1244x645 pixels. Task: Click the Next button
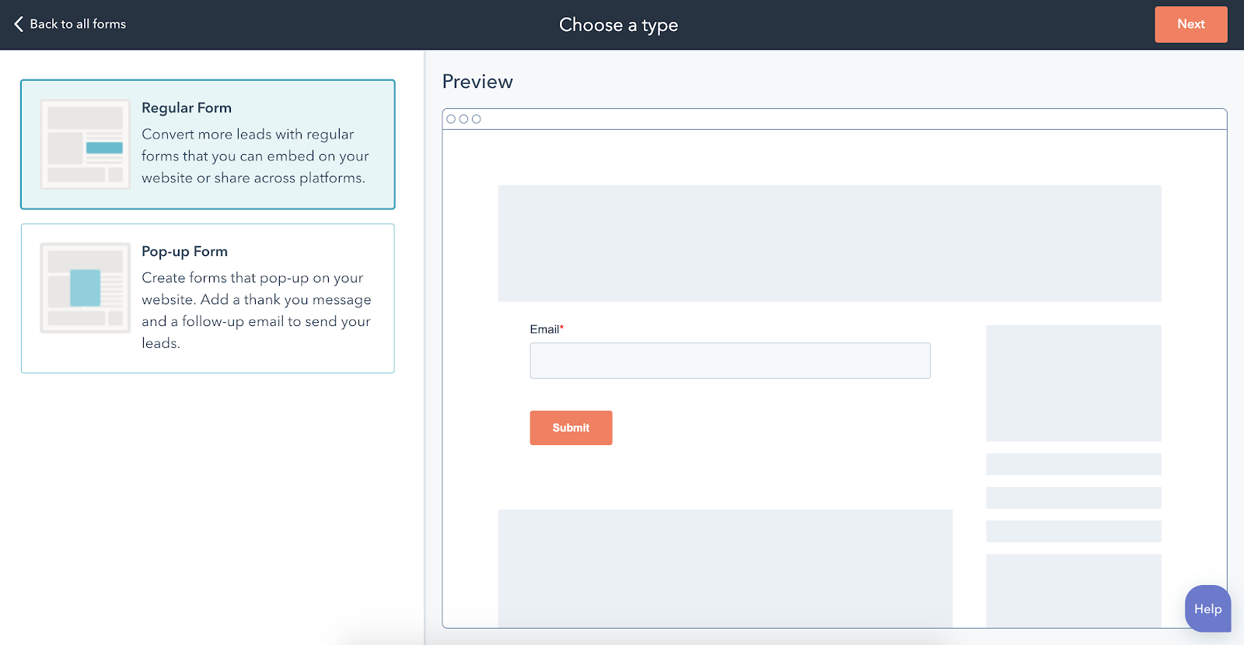point(1190,24)
